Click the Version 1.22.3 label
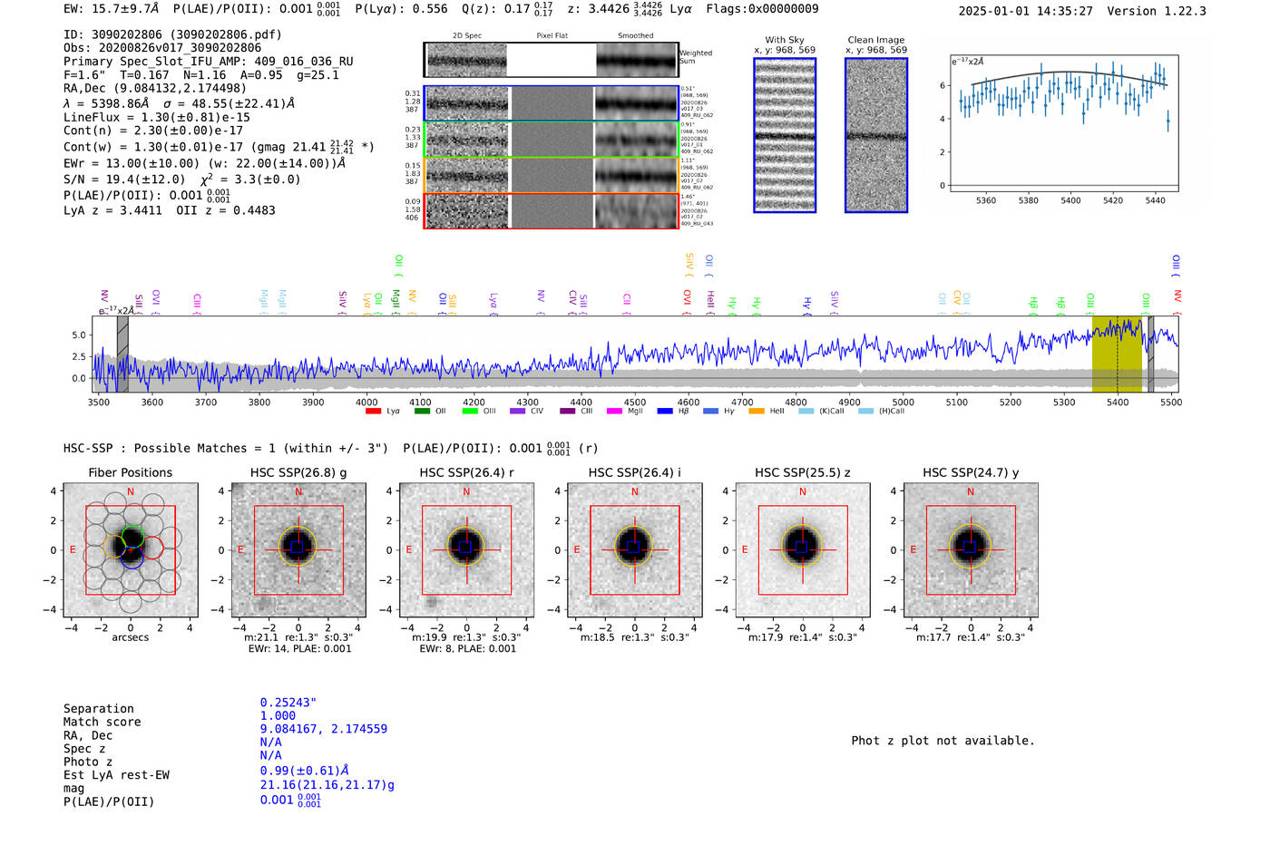The width and height of the screenshot is (1270, 864). click(x=1157, y=12)
